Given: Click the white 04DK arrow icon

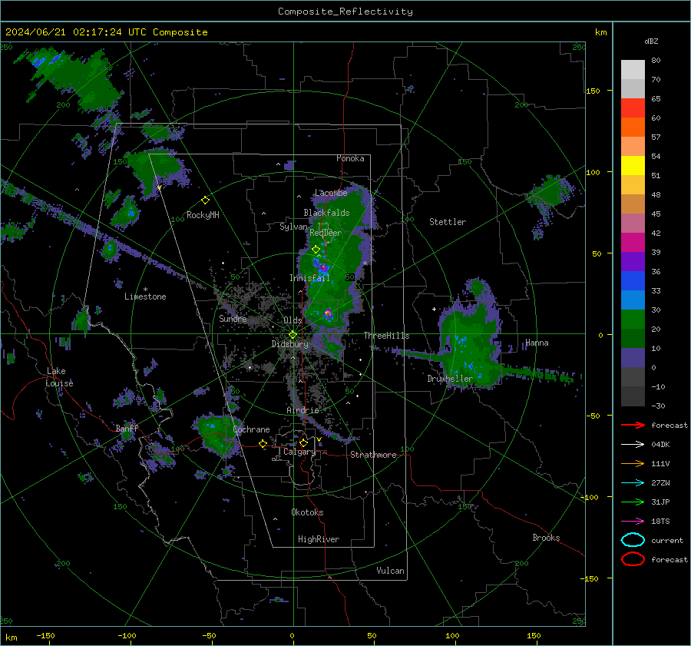Looking at the screenshot, I should pos(633,445).
